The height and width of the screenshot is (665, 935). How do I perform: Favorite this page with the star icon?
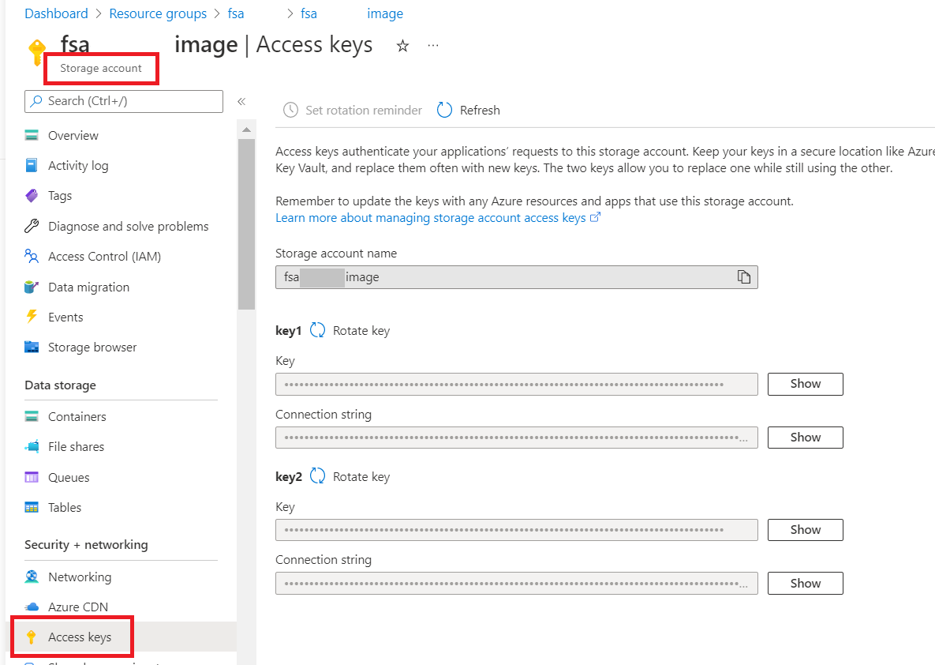pyautogui.click(x=402, y=46)
